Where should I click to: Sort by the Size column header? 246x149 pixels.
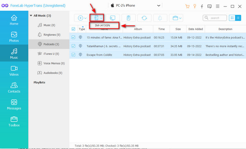click(178, 29)
